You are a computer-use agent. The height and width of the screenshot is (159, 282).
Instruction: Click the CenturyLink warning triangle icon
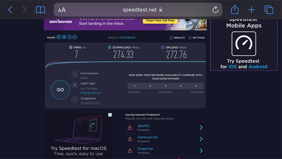tap(130, 139)
